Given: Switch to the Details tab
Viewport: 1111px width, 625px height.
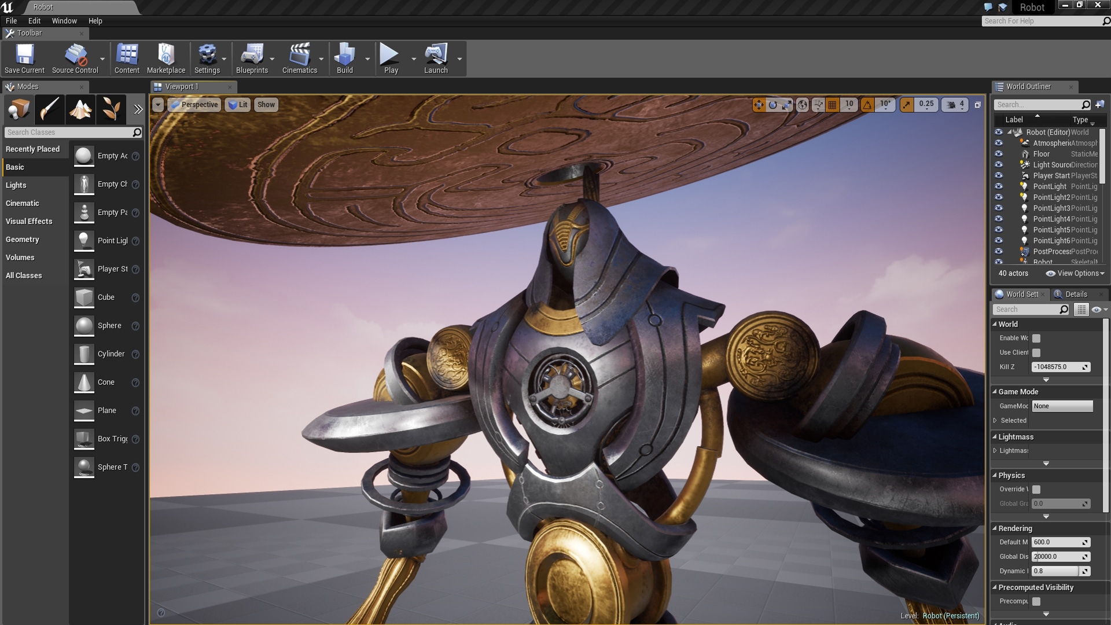Looking at the screenshot, I should [x=1075, y=294].
